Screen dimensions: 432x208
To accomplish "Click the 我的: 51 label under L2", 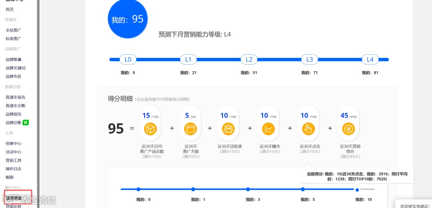I will tap(249, 73).
